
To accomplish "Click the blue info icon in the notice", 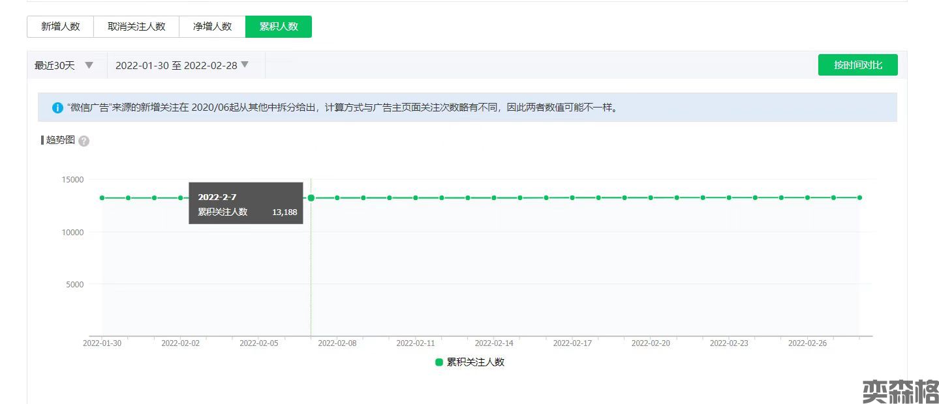I will tap(57, 108).
